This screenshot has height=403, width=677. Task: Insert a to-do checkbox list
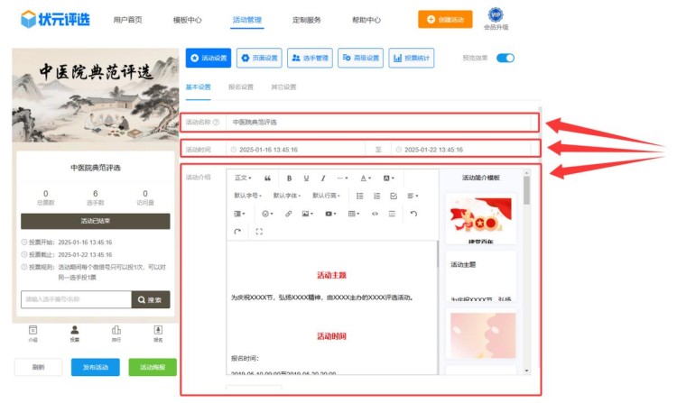393,196
